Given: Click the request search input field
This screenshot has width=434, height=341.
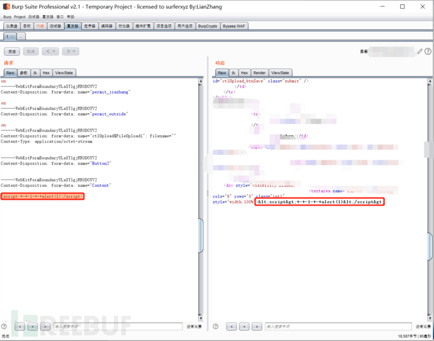Looking at the screenshot, I should click(118, 327).
